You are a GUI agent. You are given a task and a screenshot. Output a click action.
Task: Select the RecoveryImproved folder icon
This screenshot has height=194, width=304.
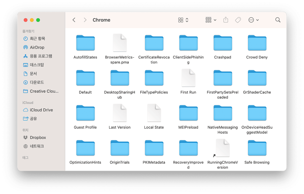pyautogui.click(x=188, y=148)
